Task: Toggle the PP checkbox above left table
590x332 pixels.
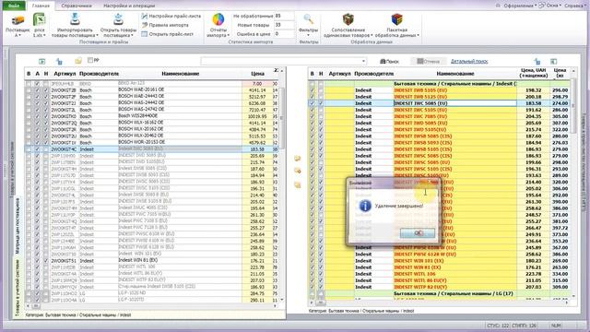Action: [90, 60]
